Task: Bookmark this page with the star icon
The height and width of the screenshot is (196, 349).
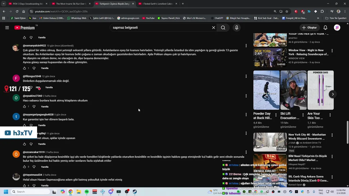Action: pos(287,11)
